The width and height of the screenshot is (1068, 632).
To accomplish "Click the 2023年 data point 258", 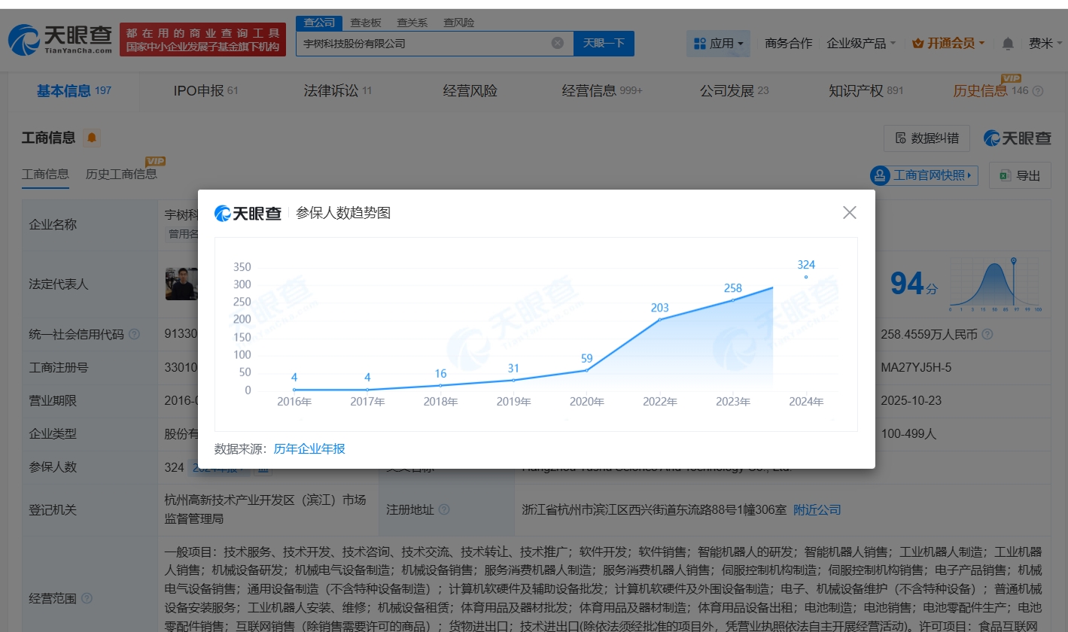I will 733,300.
